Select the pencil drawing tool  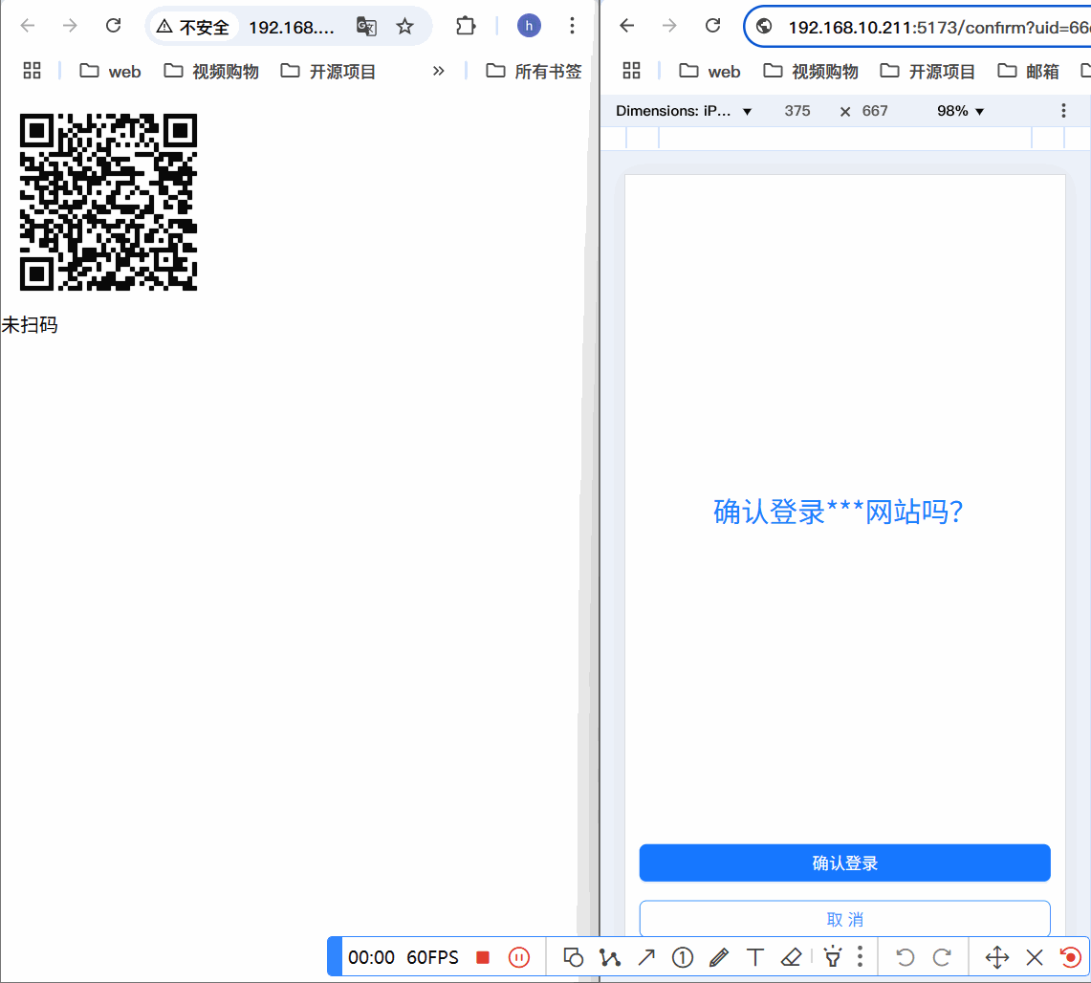point(719,956)
